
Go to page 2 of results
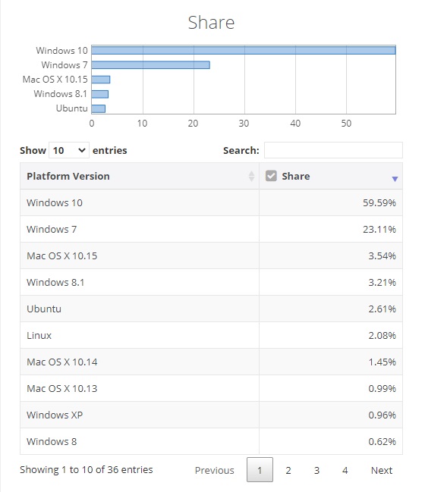click(288, 470)
